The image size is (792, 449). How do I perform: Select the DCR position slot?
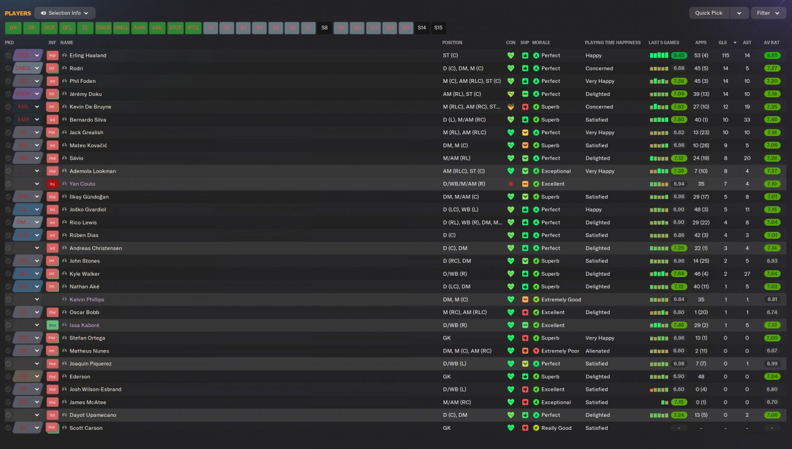[49, 28]
